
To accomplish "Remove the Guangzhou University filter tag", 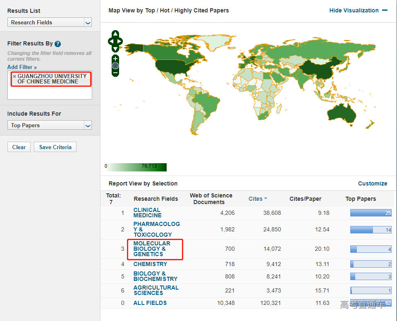I will pyautogui.click(x=14, y=76).
